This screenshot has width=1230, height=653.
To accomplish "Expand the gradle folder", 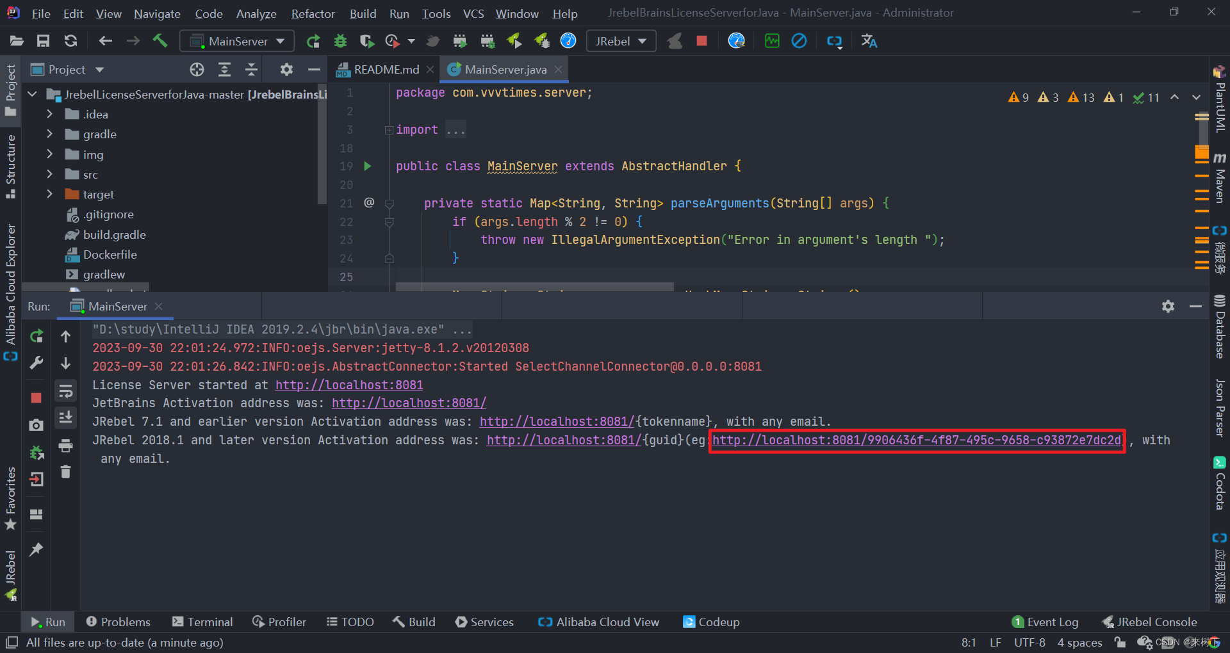I will click(49, 134).
